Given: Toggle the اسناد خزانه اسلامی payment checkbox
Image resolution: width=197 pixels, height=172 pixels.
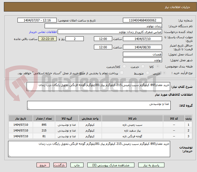Looking at the screenshot, I should pyautogui.click(x=122, y=73).
